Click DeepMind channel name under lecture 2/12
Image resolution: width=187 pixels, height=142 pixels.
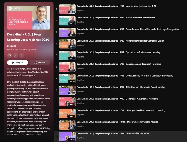[80, 22]
